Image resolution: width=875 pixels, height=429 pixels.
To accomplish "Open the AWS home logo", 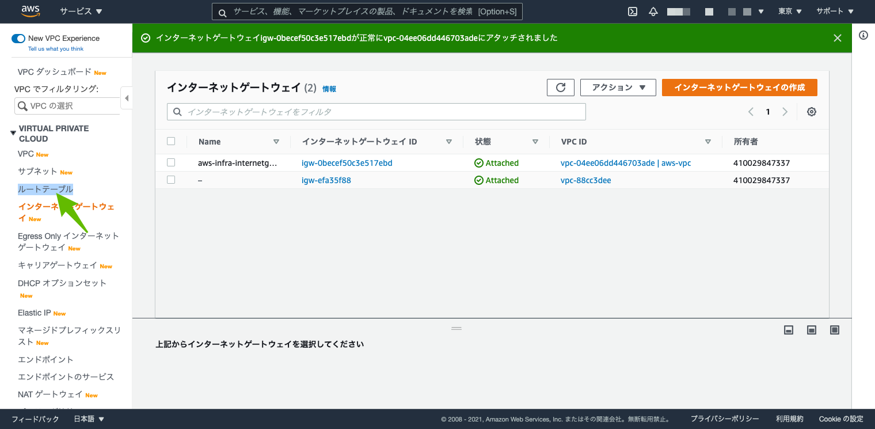I will click(x=30, y=12).
